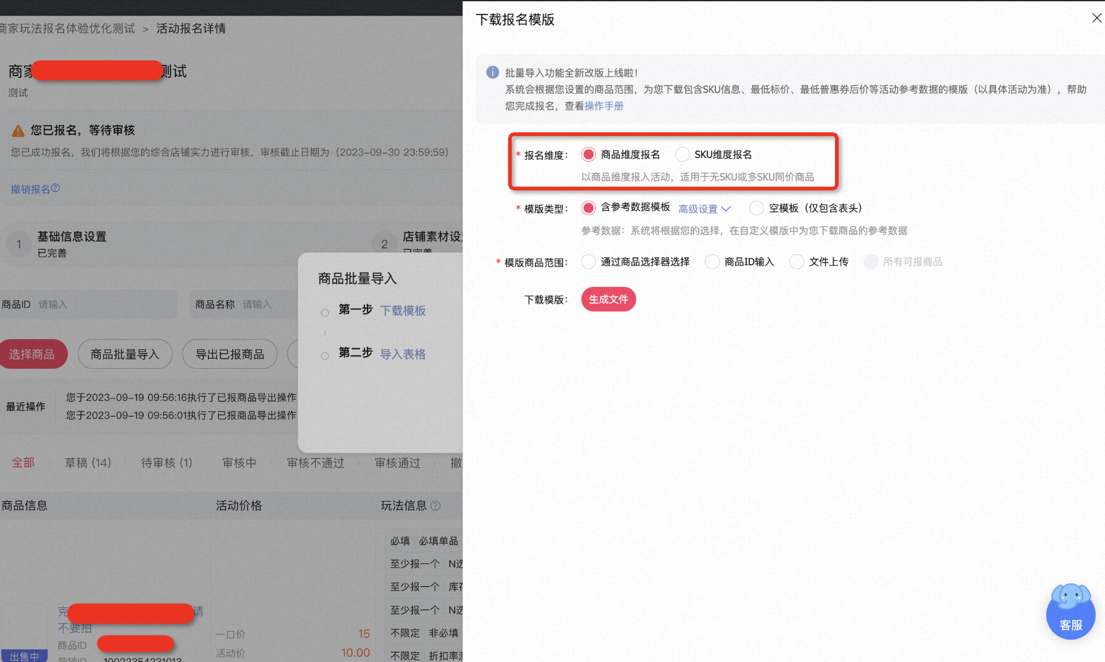This screenshot has height=662, width=1105.
Task: Click the question icon beside 玩法信息
Action: tap(435, 505)
